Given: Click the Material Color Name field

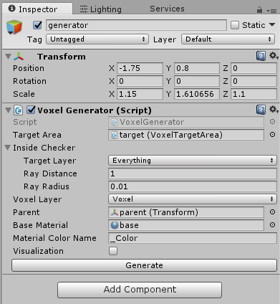Looking at the screenshot, I should [x=193, y=238].
